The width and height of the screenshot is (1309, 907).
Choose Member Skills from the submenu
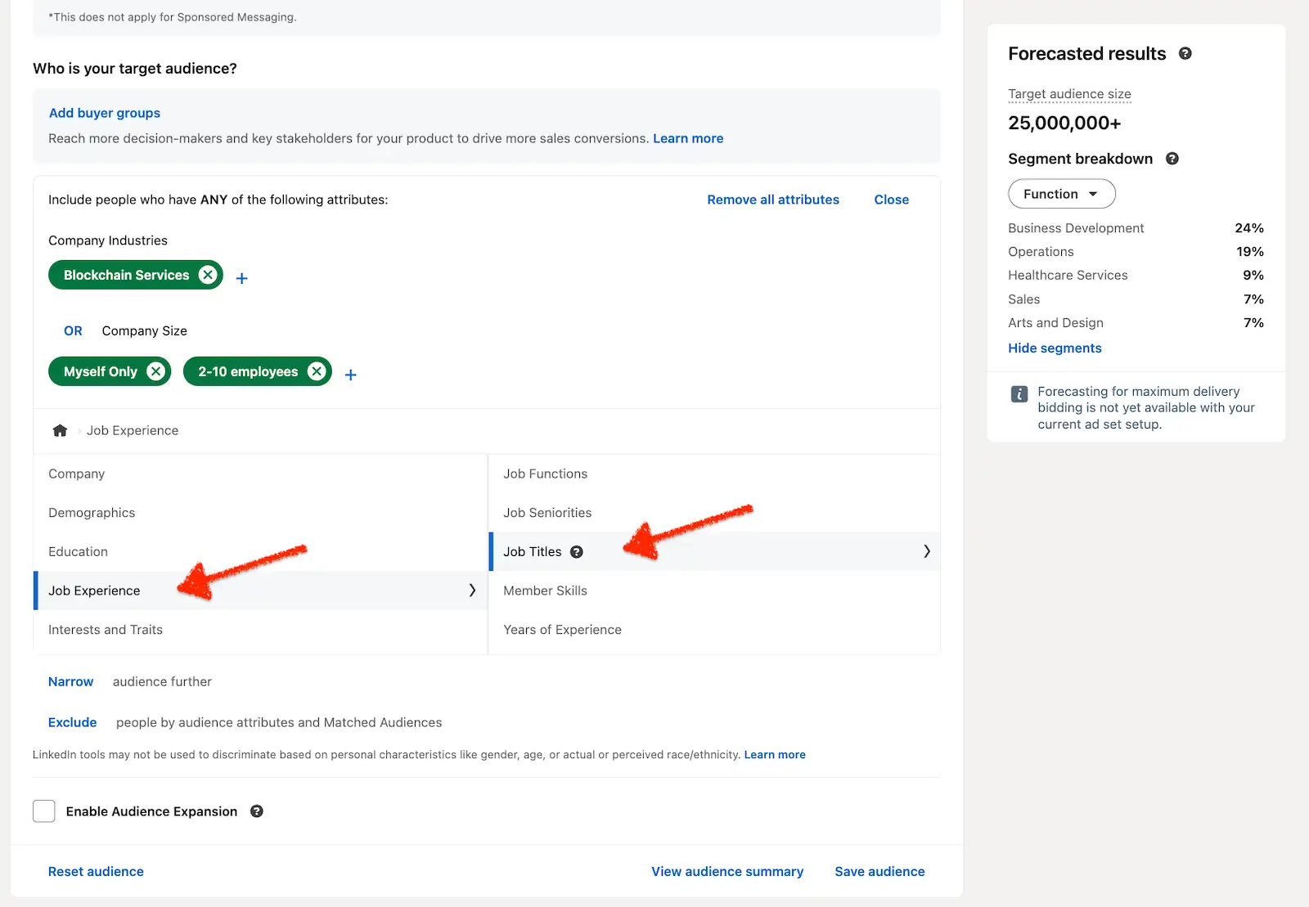(545, 590)
